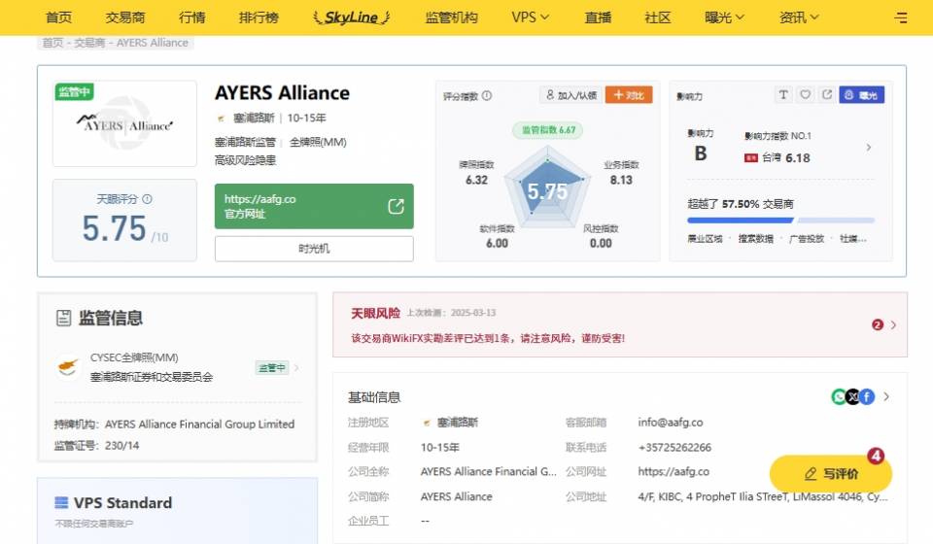
Task: Click the 加入/认领 button
Action: (x=571, y=95)
